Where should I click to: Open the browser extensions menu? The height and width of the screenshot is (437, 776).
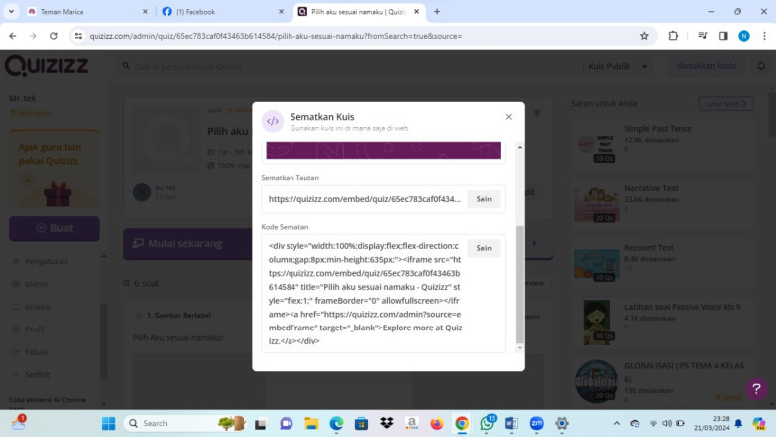point(673,36)
